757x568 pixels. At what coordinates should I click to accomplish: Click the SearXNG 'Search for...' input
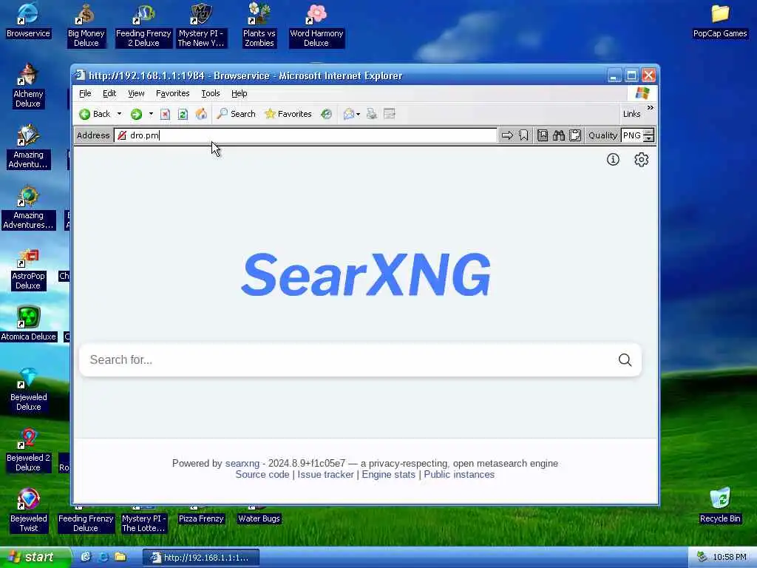(x=347, y=360)
